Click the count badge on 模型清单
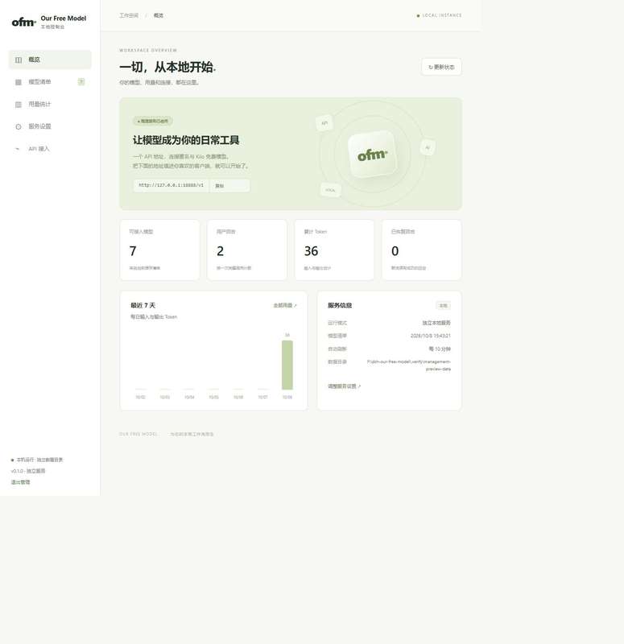 click(x=81, y=82)
